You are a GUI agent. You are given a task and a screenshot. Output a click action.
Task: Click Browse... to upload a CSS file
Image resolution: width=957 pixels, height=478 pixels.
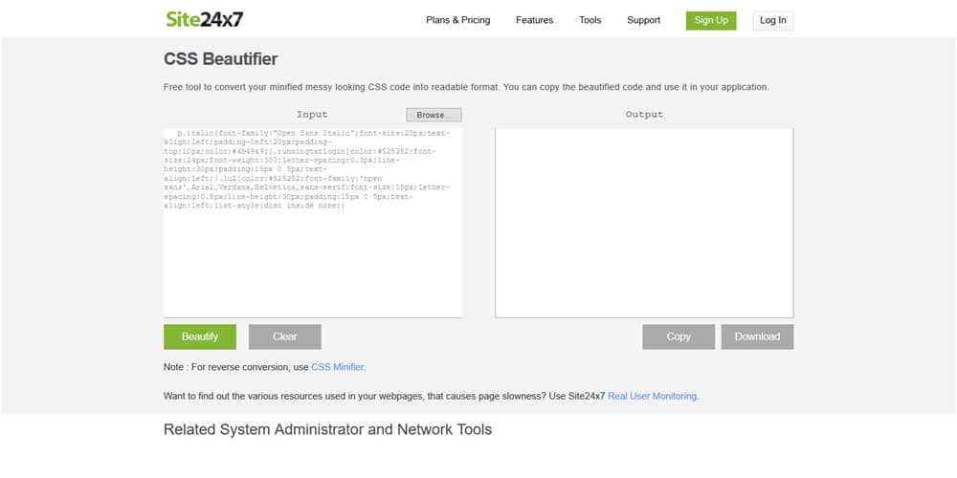[434, 115]
